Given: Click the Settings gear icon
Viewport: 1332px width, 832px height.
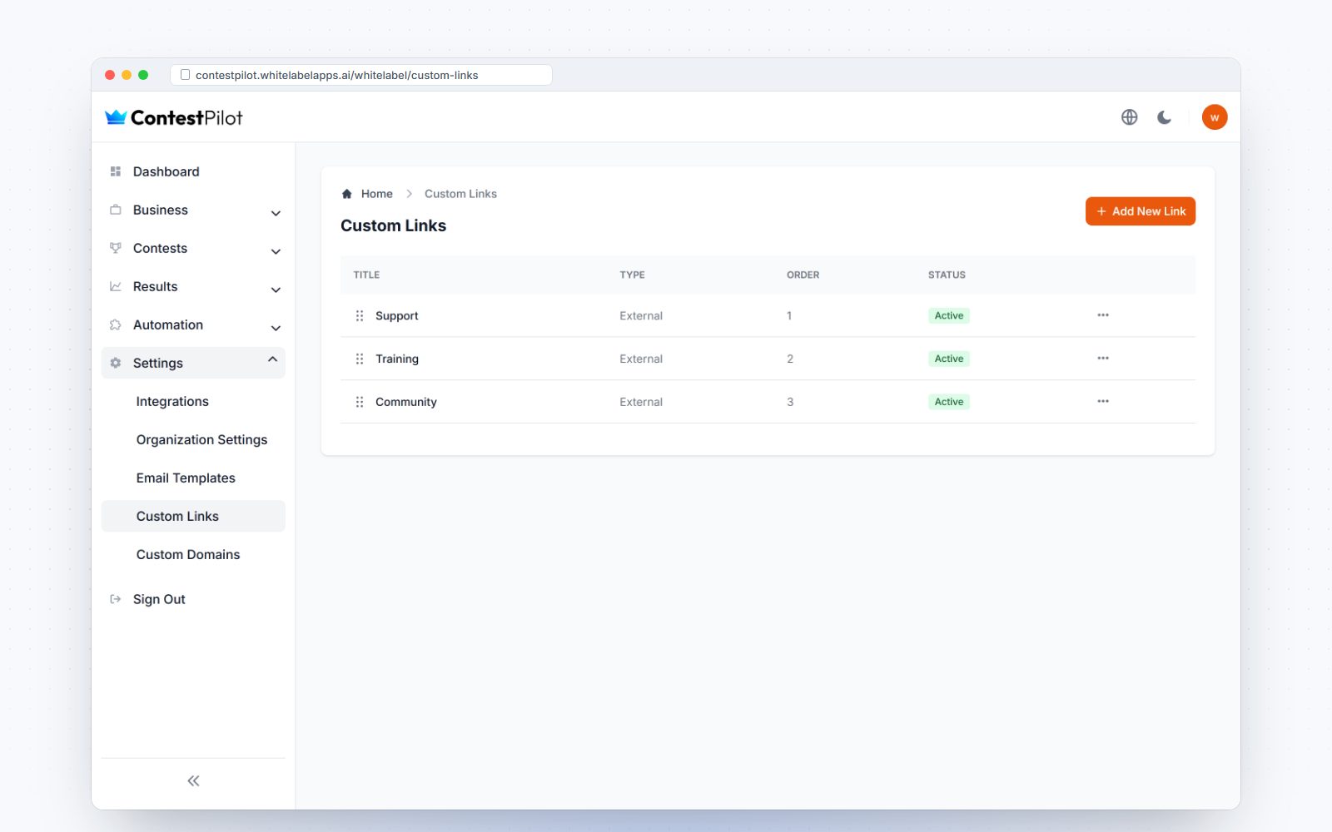Looking at the screenshot, I should pos(116,363).
